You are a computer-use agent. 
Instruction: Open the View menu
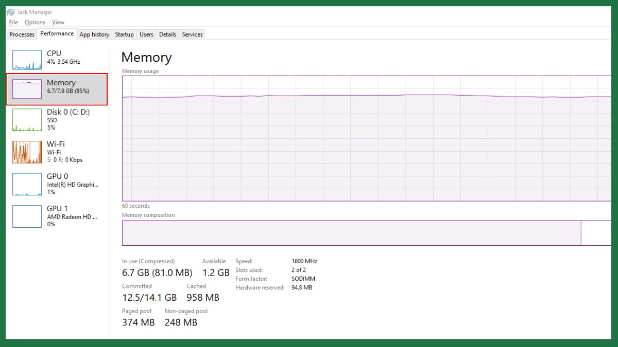pos(58,23)
